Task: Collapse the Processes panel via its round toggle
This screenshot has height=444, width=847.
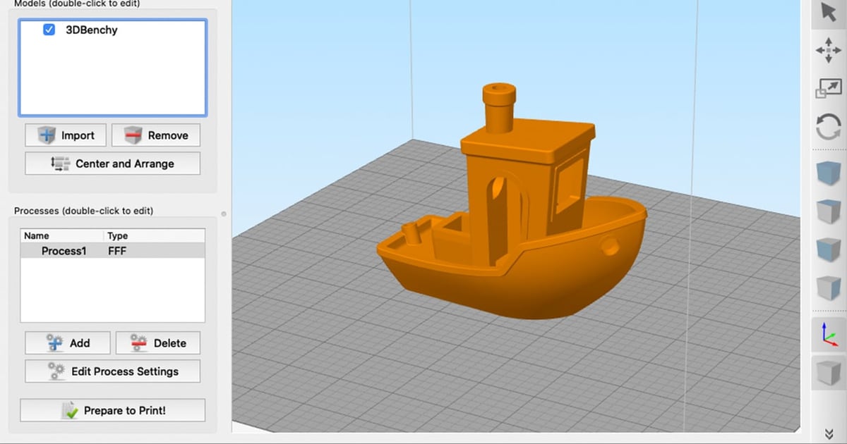Action: 223,213
